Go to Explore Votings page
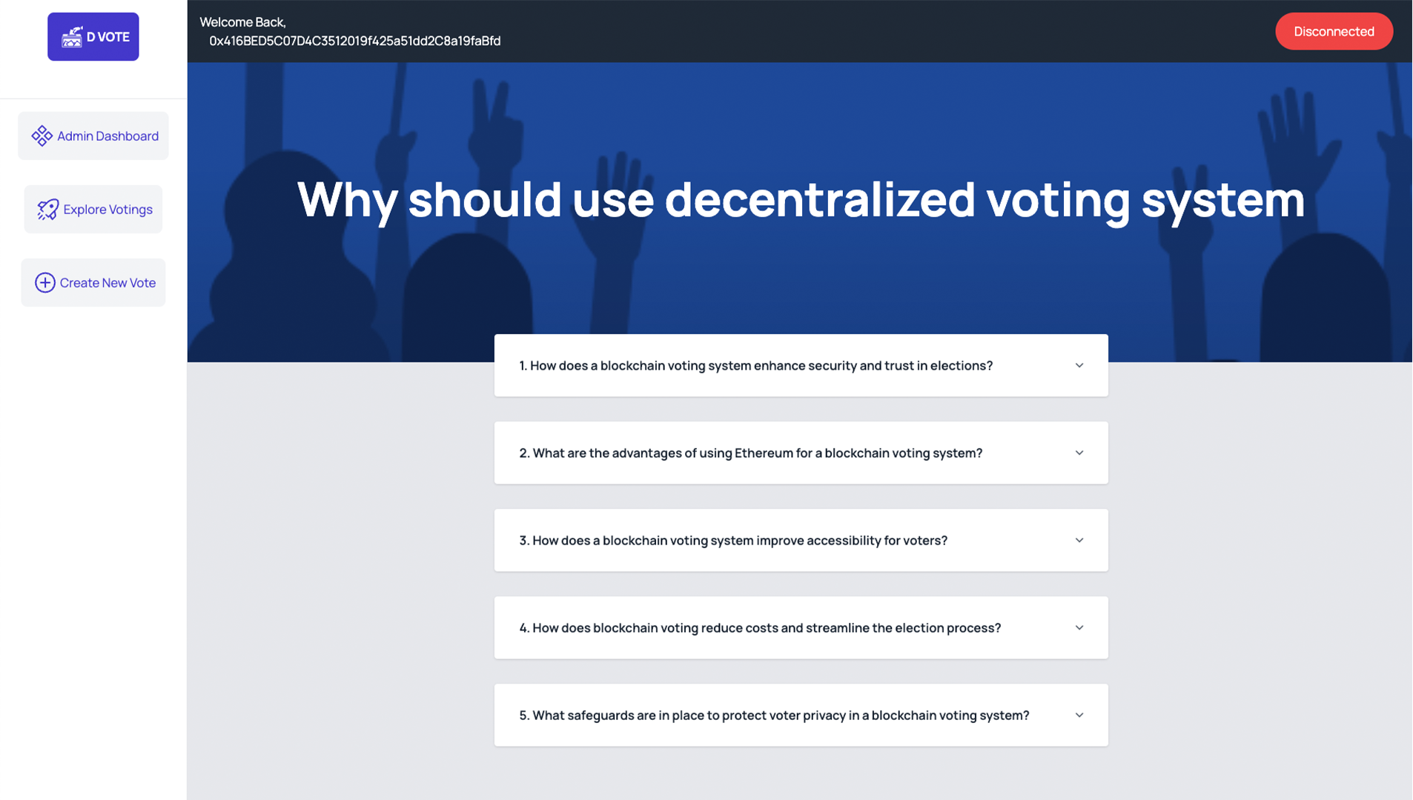Image resolution: width=1413 pixels, height=800 pixels. [x=107, y=210]
